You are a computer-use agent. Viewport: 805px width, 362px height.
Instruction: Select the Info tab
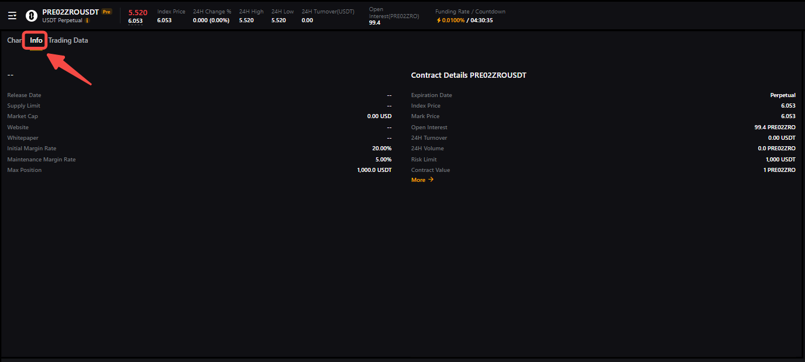(36, 40)
